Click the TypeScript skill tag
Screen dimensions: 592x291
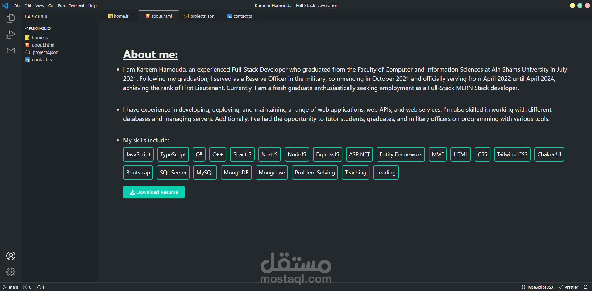[x=173, y=154]
